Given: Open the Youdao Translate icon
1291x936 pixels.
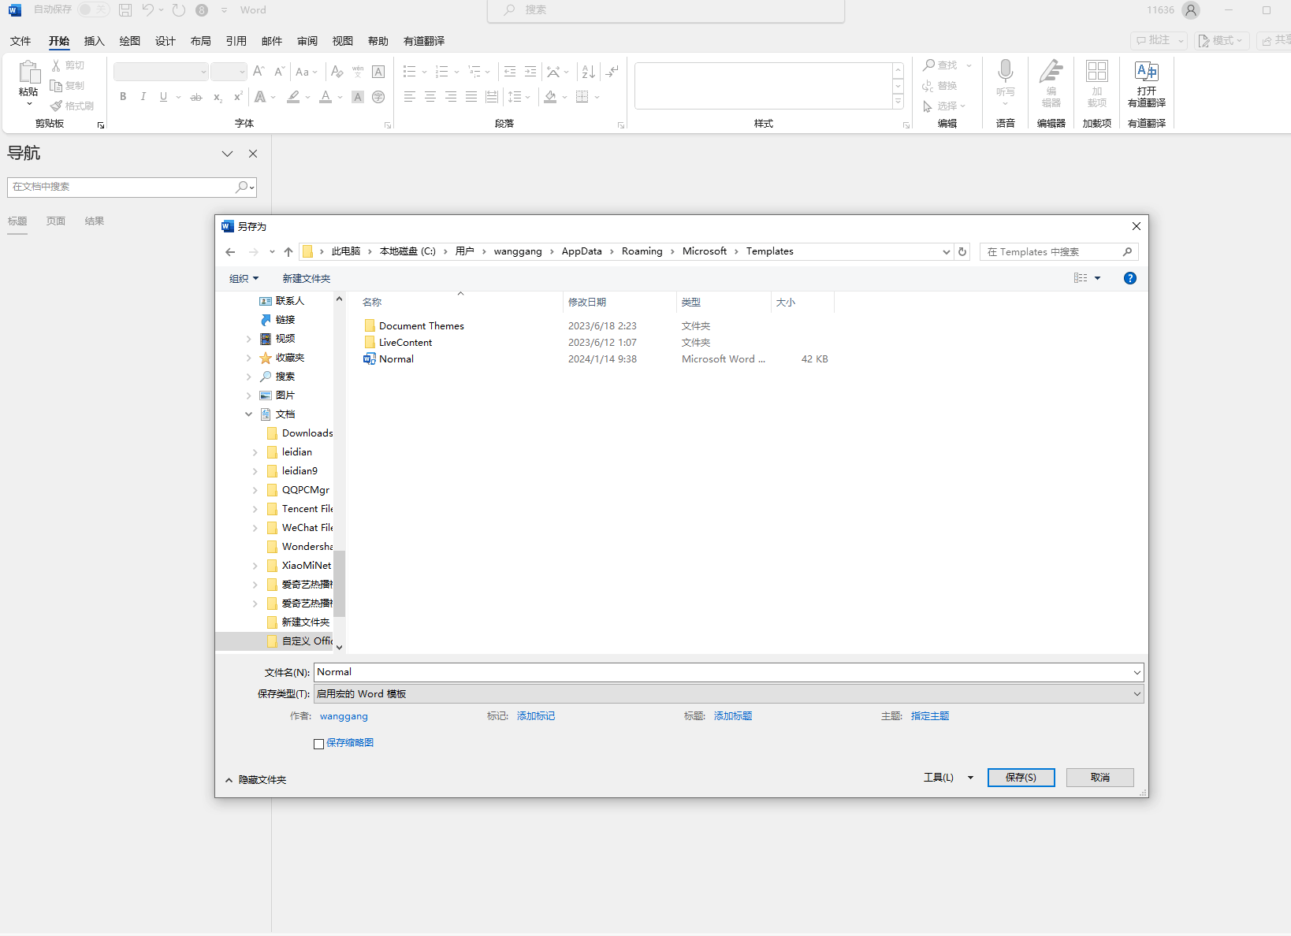Looking at the screenshot, I should tap(1146, 71).
